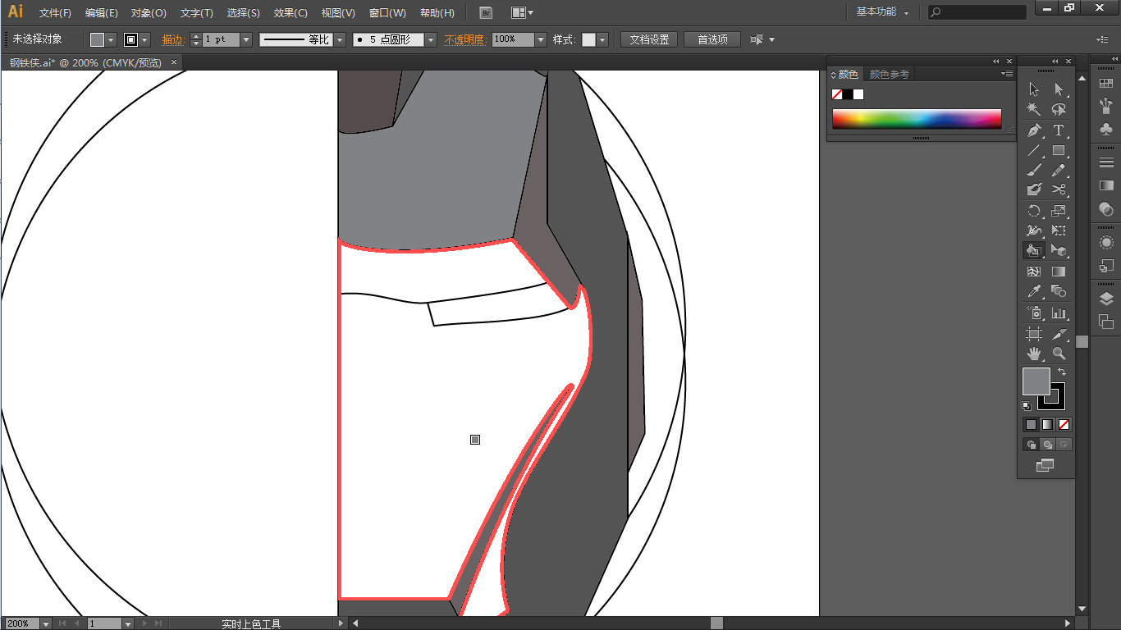Select the Pencil tool
The image size is (1121, 630).
click(x=1059, y=171)
